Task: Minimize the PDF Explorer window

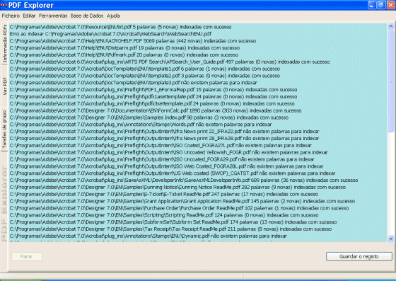Action: click(x=372, y=5)
